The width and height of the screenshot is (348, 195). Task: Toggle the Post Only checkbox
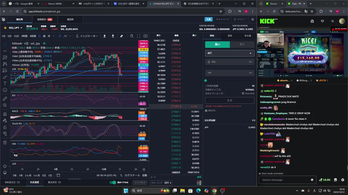point(243,93)
